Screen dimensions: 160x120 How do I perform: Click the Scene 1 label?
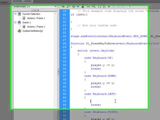[x=27, y=22]
